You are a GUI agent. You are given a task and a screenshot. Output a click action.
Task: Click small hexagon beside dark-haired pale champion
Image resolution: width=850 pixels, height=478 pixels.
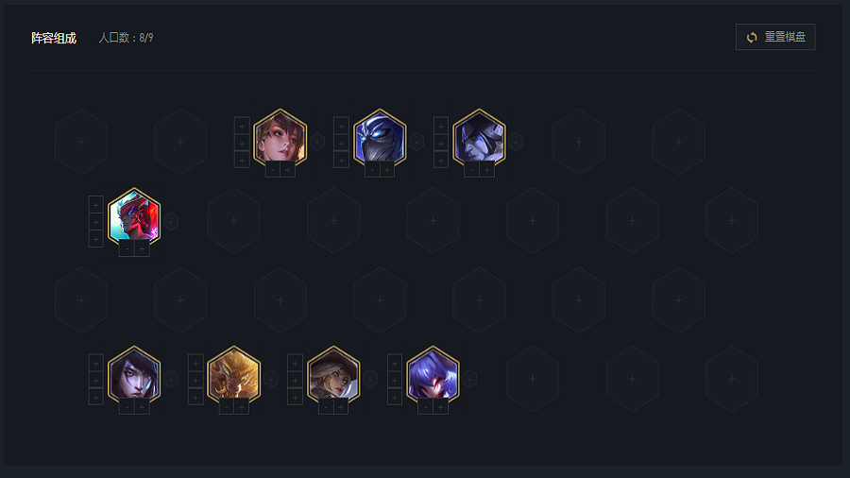[x=171, y=379]
